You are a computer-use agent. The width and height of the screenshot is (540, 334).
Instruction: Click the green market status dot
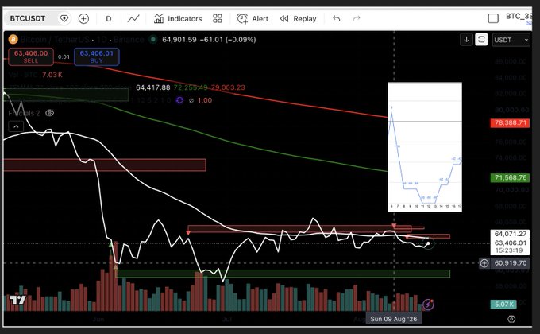pos(153,39)
